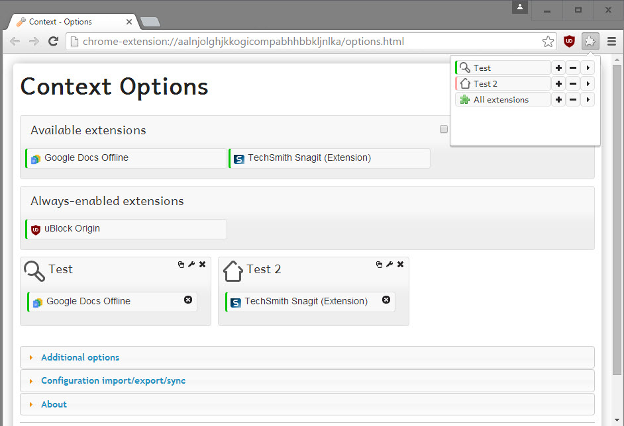Click the Chrome user profile button
Image resolution: width=624 pixels, height=426 pixels.
(520, 7)
